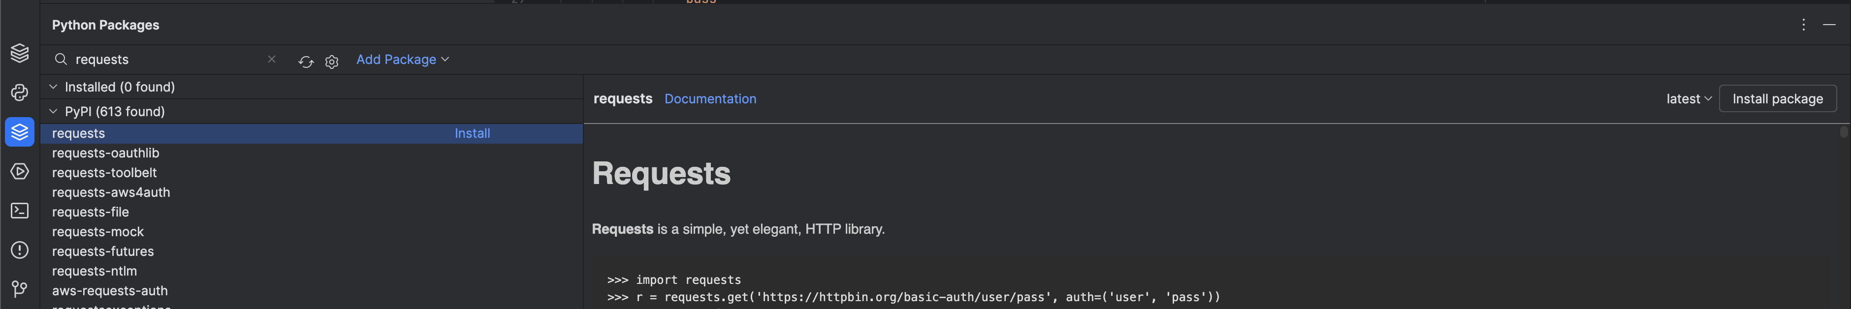The height and width of the screenshot is (309, 1851).
Task: Select the active Python Packages sidebar icon
Action: point(19,132)
